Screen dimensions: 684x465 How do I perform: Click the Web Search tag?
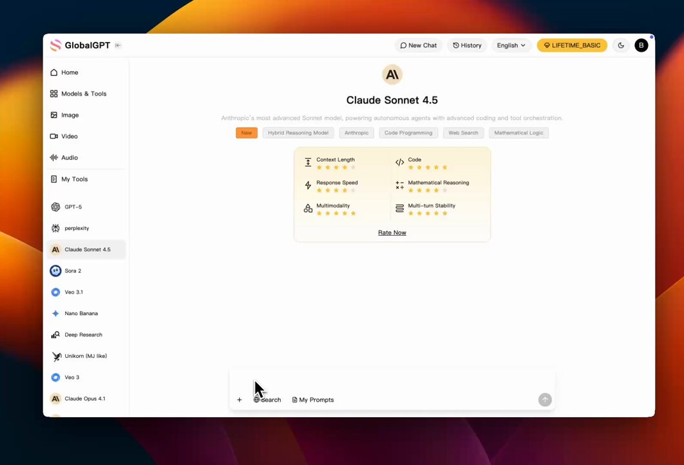pyautogui.click(x=463, y=133)
